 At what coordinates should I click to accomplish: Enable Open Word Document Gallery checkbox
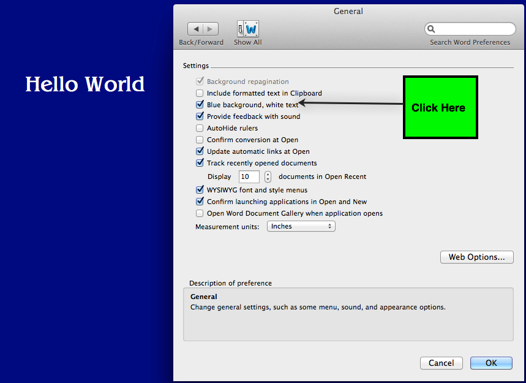click(200, 213)
